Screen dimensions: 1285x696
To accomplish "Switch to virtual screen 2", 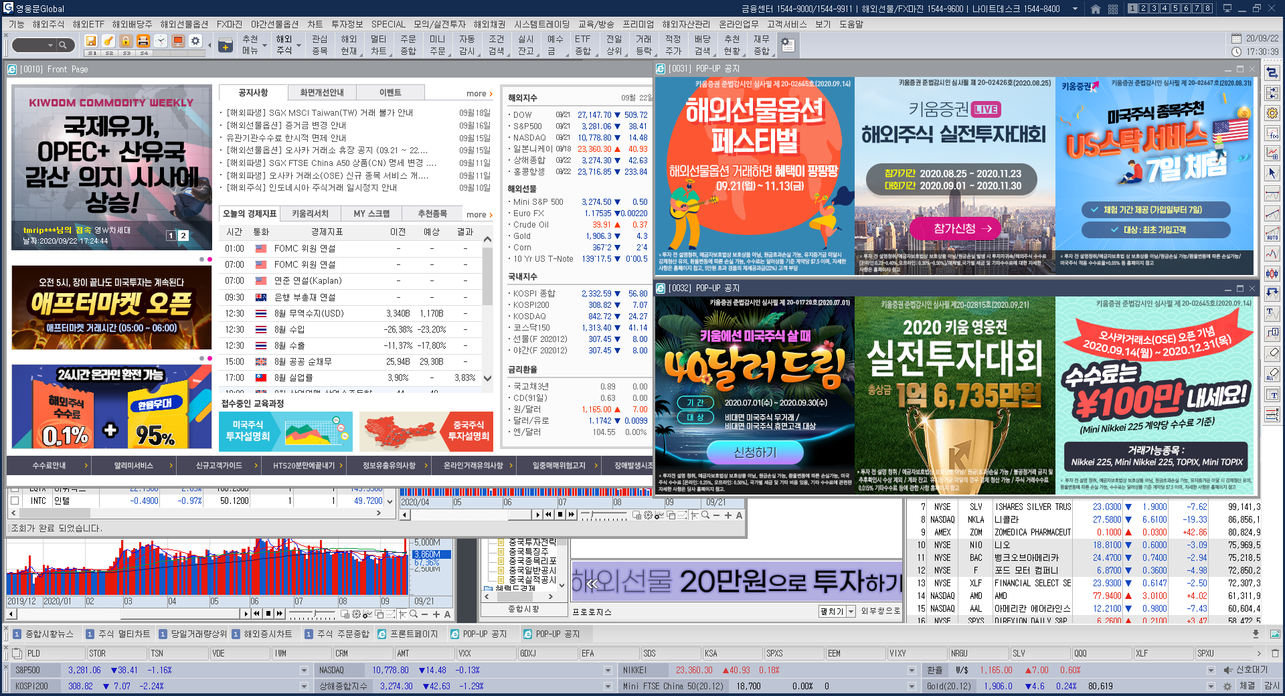I will (1143, 9).
